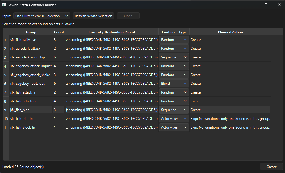Maximize the Batch Container Builder window

pos(266,5)
